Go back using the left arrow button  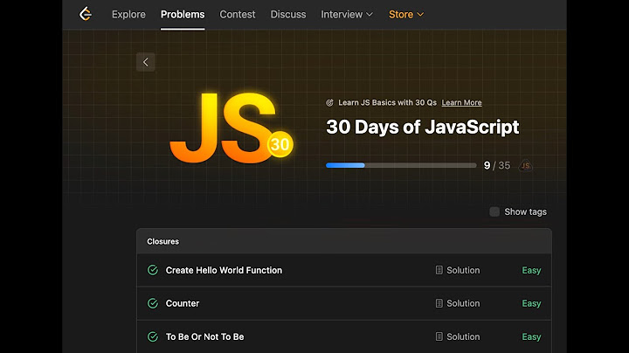point(146,62)
